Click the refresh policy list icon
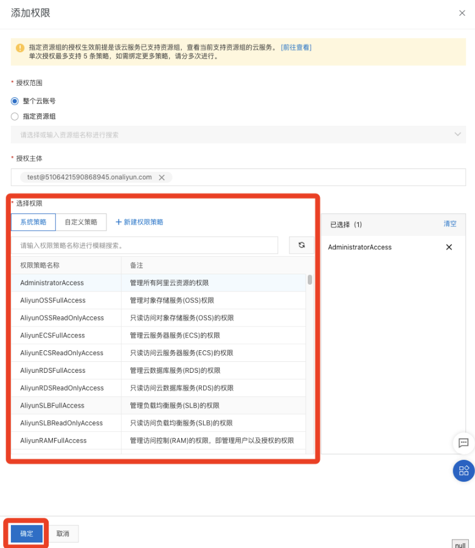This screenshot has height=548, width=475. (x=301, y=245)
